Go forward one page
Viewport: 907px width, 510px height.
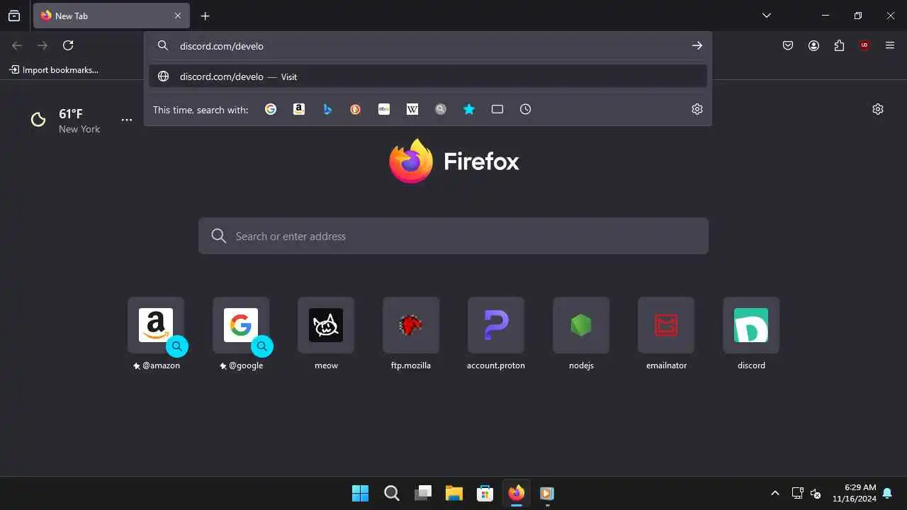click(x=43, y=45)
